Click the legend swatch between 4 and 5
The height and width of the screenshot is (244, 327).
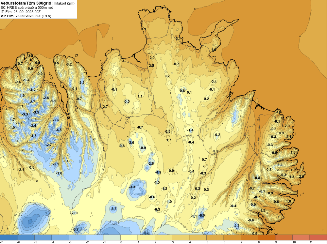[198, 237]
